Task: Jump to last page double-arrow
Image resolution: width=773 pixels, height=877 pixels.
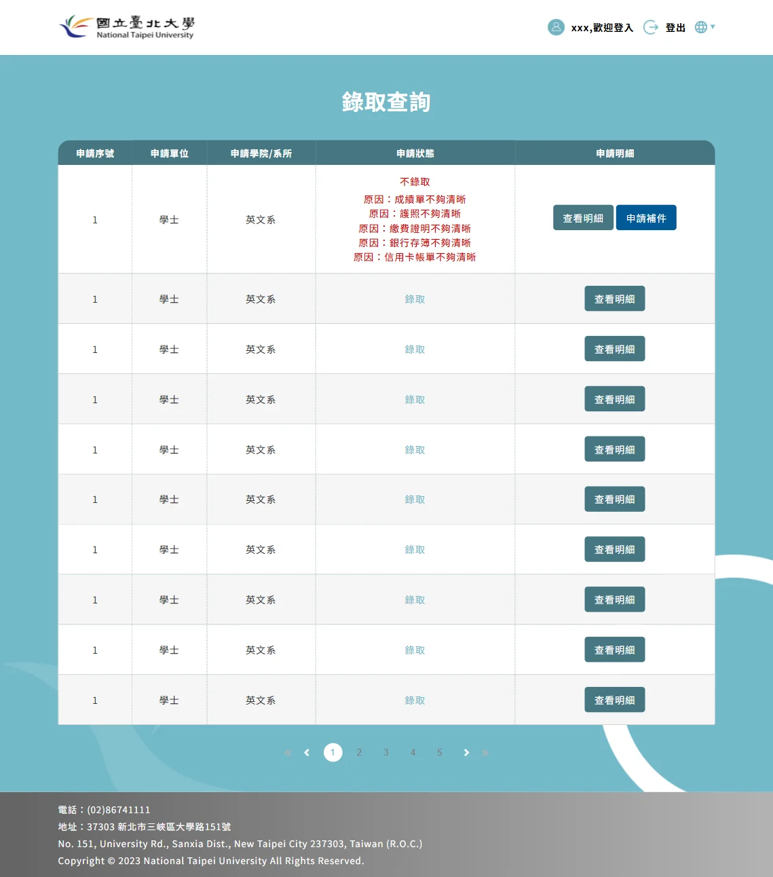Action: coord(485,753)
